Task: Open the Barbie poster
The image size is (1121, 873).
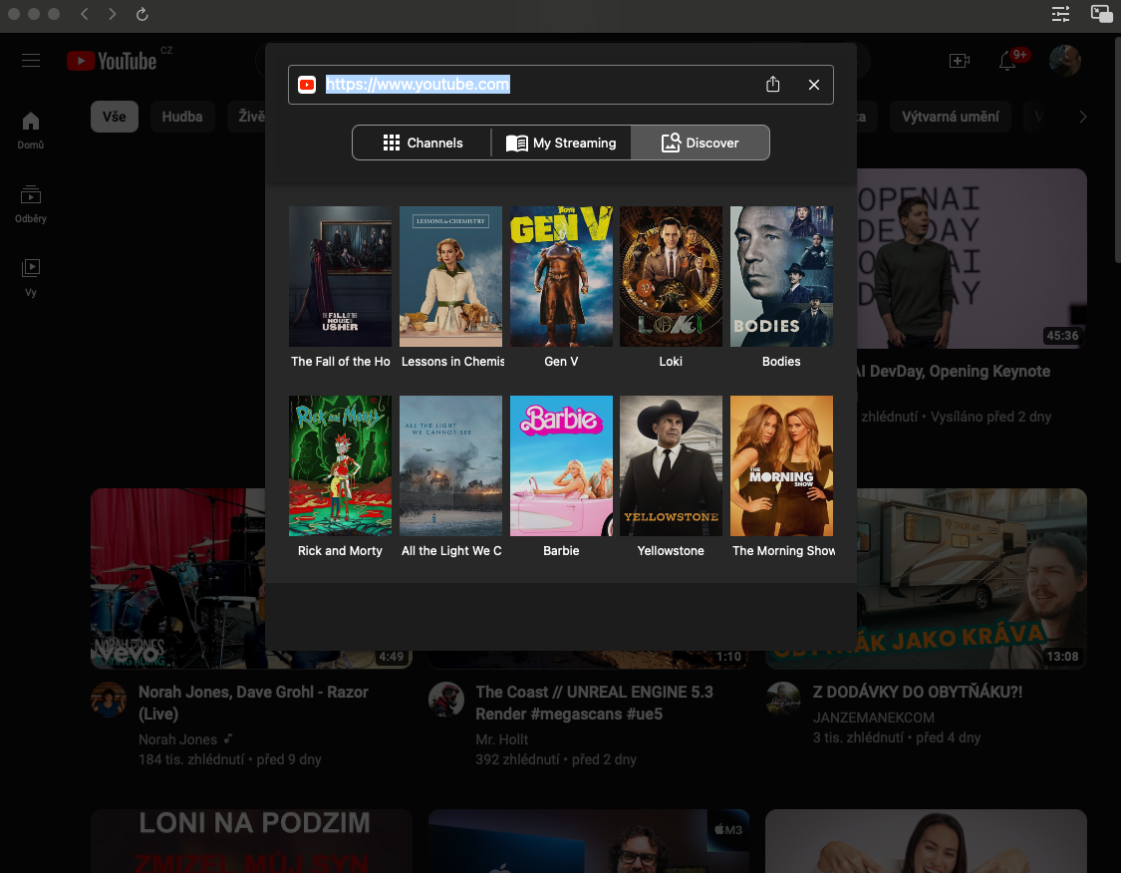Action: point(561,466)
